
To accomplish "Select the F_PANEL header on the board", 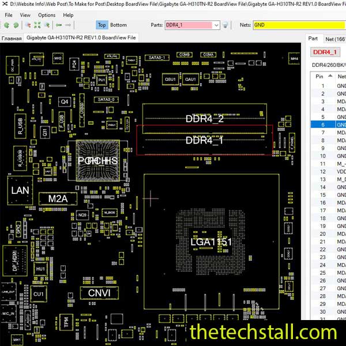I will tap(292, 142).
